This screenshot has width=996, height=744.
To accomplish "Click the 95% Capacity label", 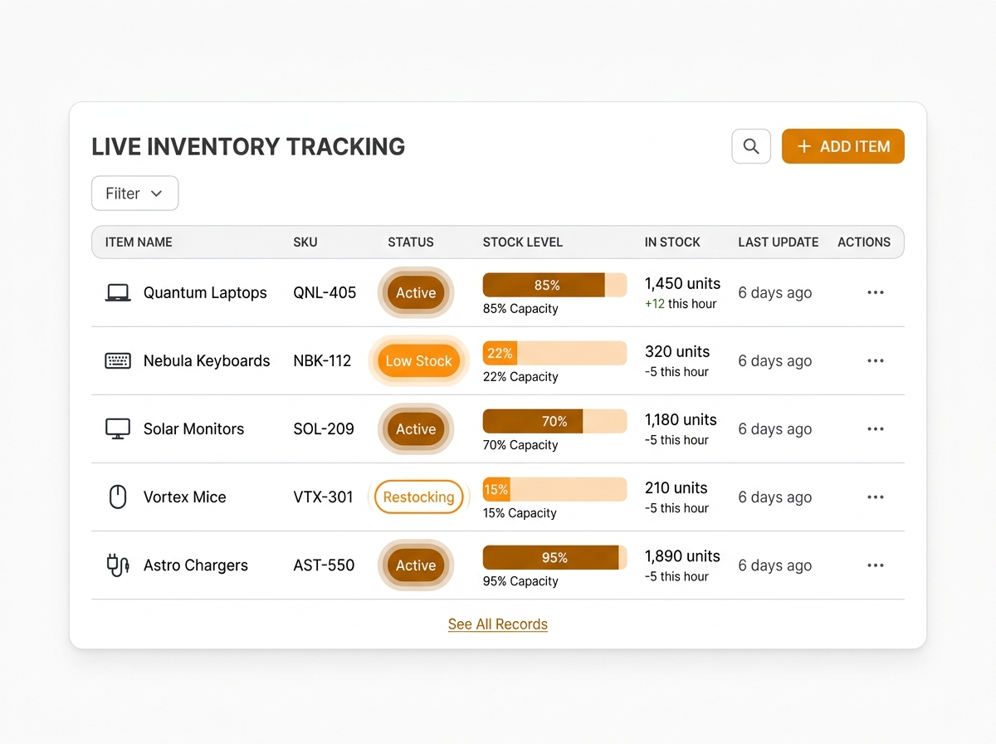I will pos(520,581).
